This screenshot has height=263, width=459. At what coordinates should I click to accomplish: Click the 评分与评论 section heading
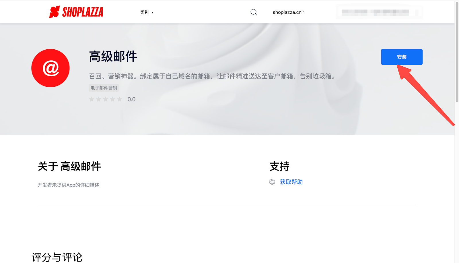pyautogui.click(x=57, y=257)
